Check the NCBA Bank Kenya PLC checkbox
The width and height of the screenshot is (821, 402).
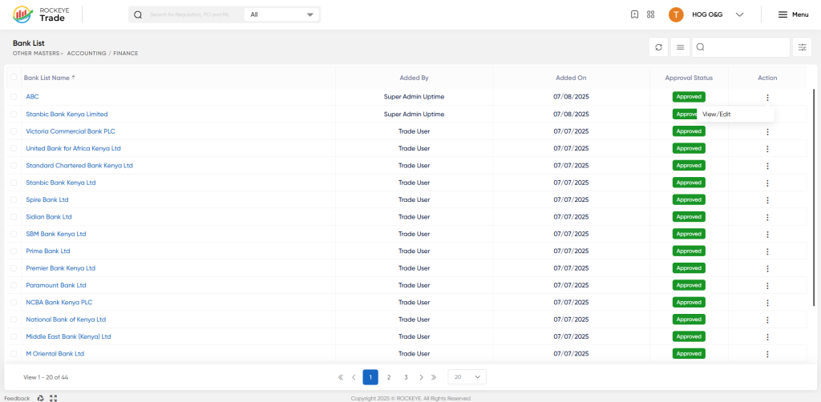tap(14, 302)
